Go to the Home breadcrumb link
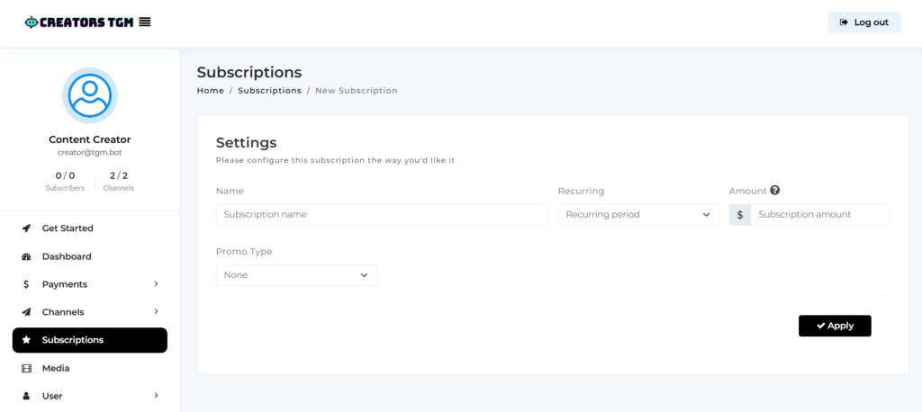The image size is (922, 412). pyautogui.click(x=211, y=91)
